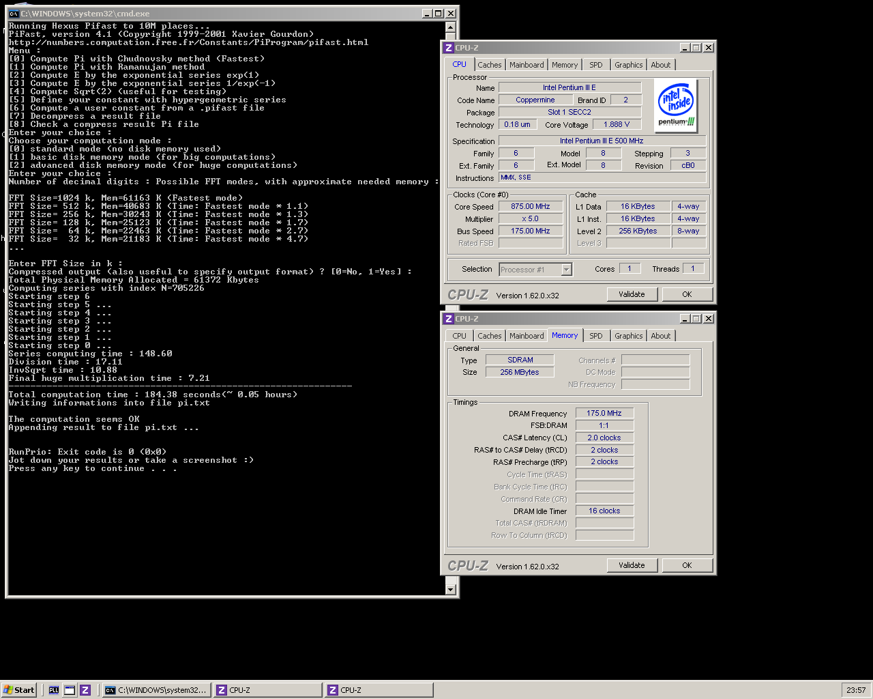This screenshot has width=873, height=699.
Task: Click the window-shaped quick launch icon
Action: [70, 690]
